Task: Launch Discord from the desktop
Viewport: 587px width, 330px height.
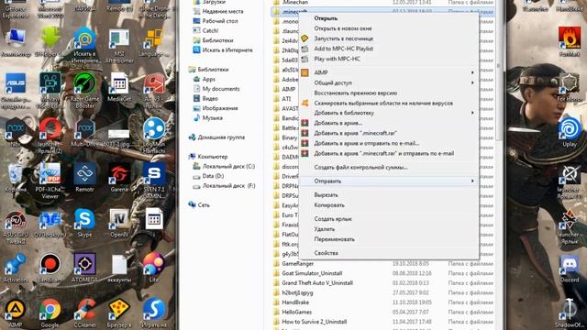Action: click(570, 269)
